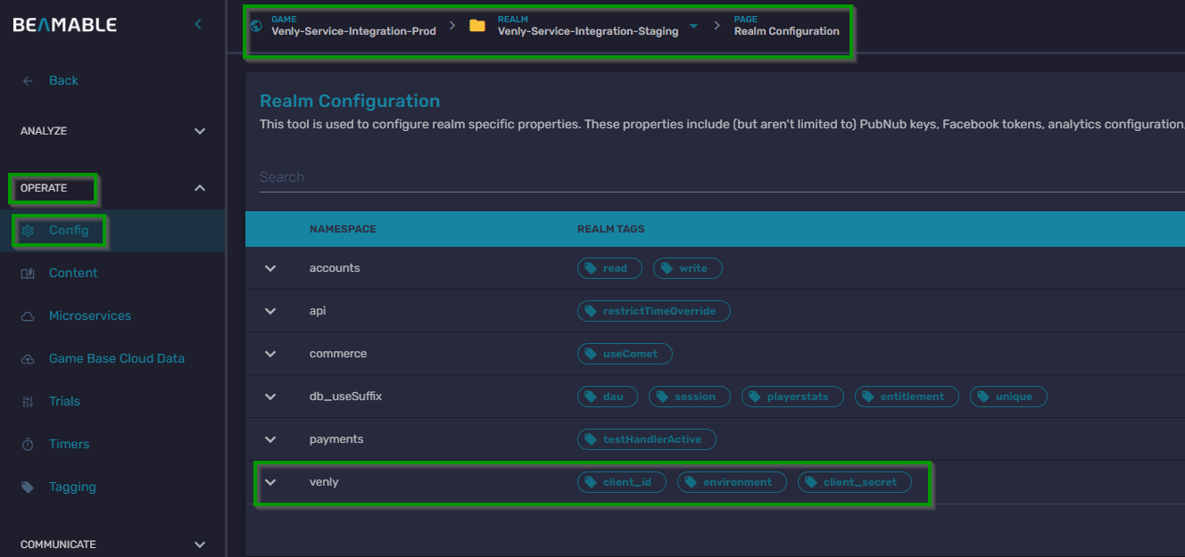This screenshot has height=557, width=1185.
Task: Focus the Search input field
Action: click(x=722, y=177)
